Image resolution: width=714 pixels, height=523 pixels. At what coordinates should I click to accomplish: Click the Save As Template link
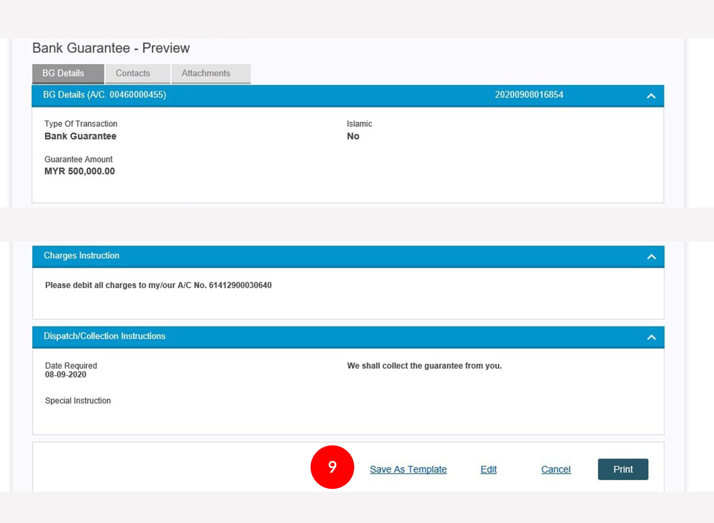(x=408, y=469)
